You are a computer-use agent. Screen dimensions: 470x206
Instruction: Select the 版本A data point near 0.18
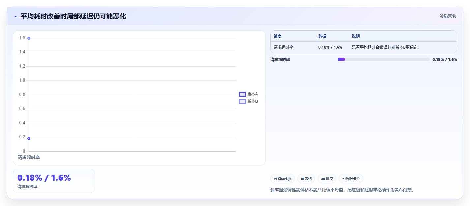[x=29, y=138]
